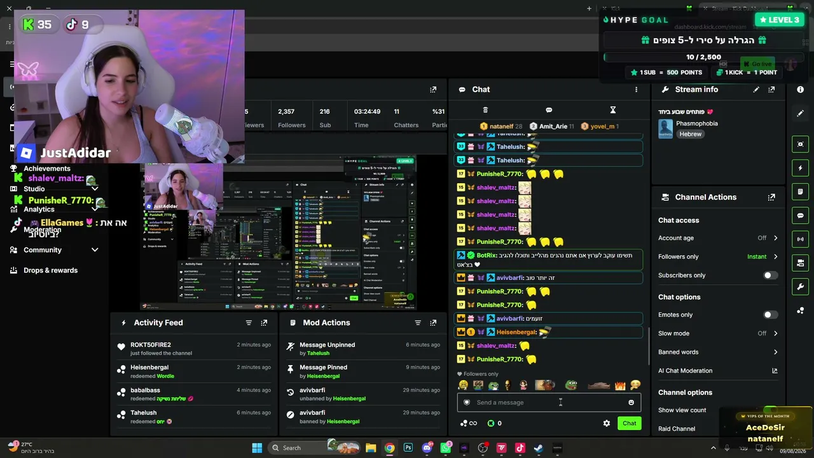The height and width of the screenshot is (458, 814).
Task: Pop out the stream stats panel
Action: 433,90
